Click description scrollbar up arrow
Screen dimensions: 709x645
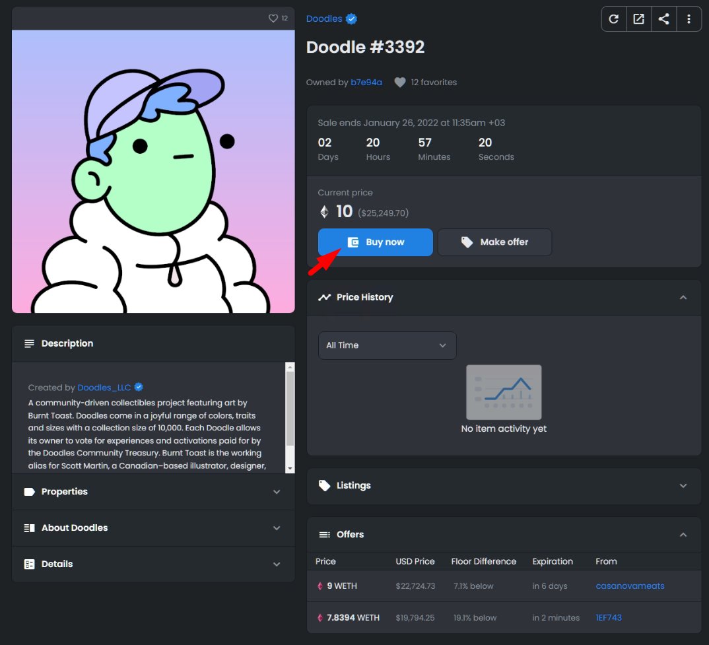coord(290,366)
